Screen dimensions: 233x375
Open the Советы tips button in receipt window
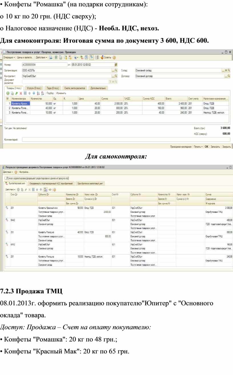[x=106, y=57]
